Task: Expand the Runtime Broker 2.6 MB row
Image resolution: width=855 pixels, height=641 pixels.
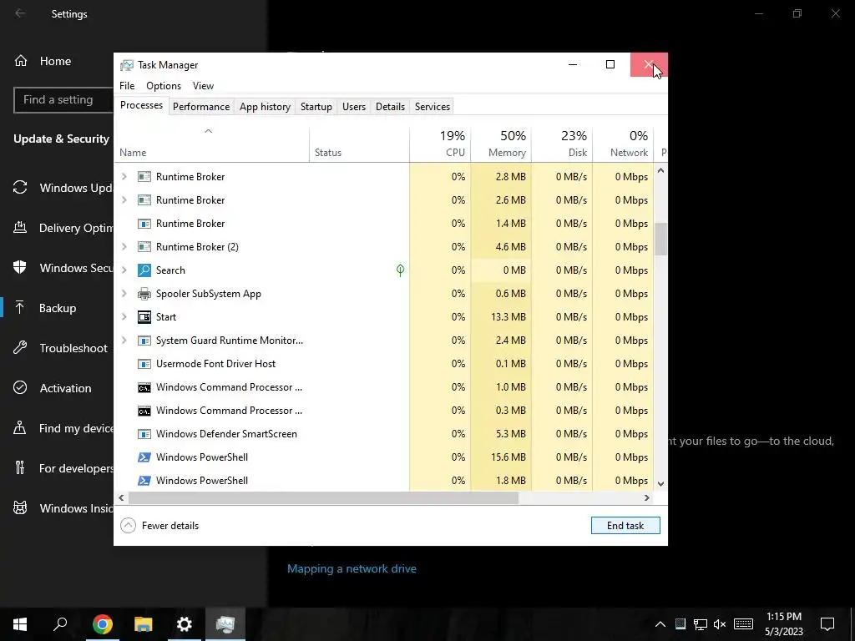Action: 124,200
